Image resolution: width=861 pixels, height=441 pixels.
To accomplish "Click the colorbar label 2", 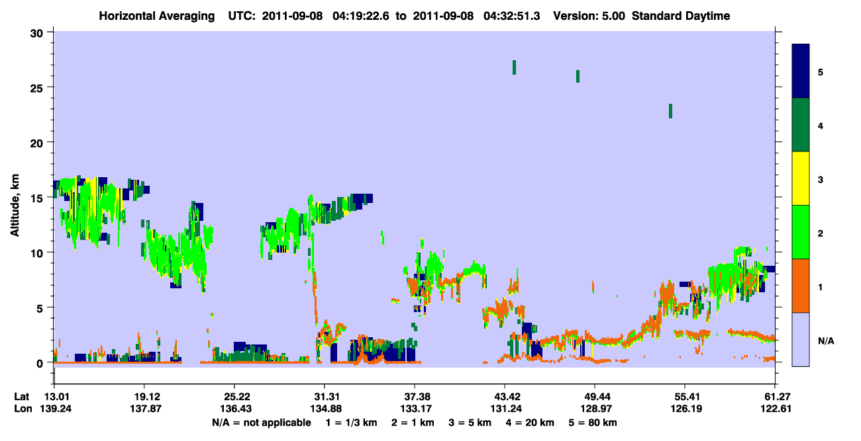I will pos(820,233).
